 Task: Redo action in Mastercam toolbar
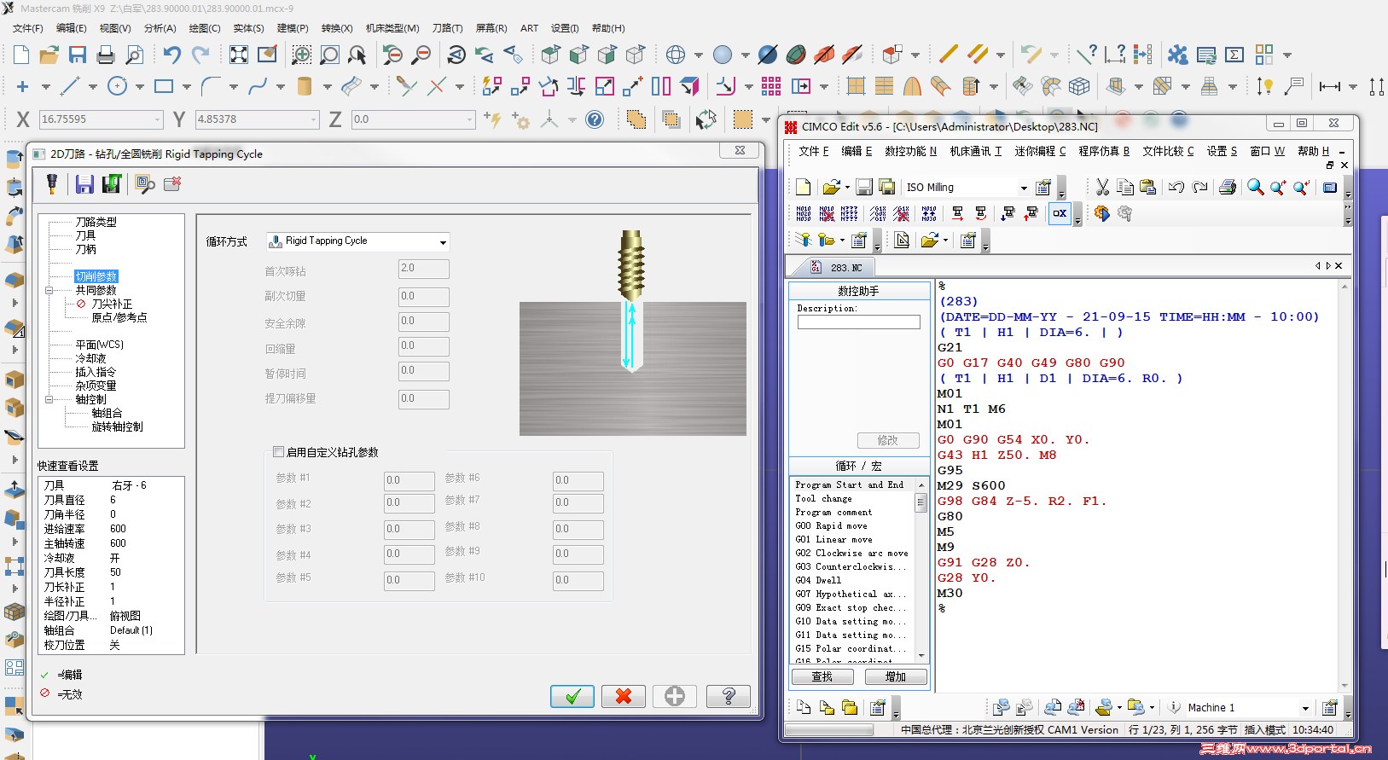point(200,55)
